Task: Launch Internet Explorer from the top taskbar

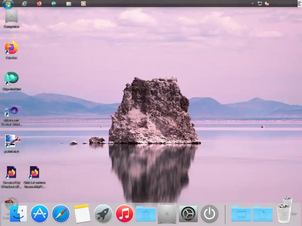Action: click(x=24, y=4)
